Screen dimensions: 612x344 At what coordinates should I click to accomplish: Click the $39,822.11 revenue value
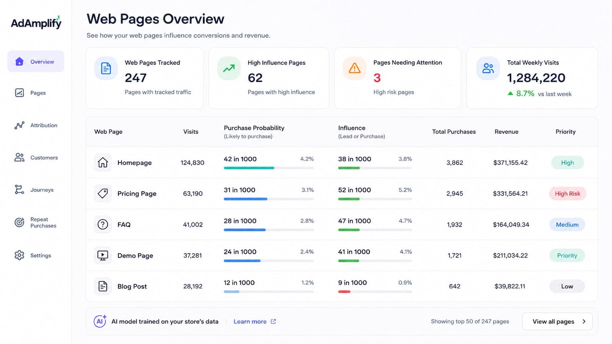tap(510, 286)
